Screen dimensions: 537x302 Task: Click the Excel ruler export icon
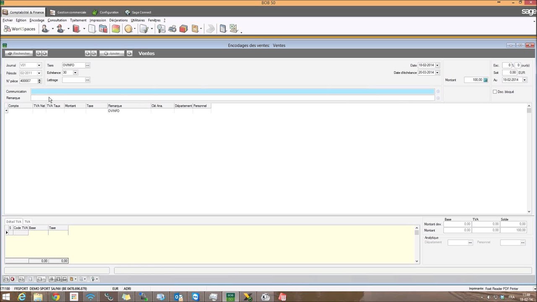tap(233, 29)
